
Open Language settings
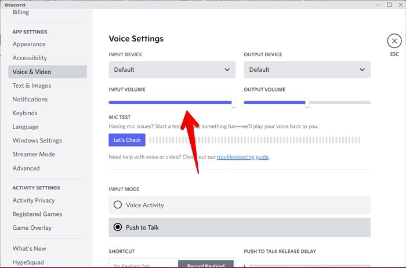pyautogui.click(x=26, y=127)
